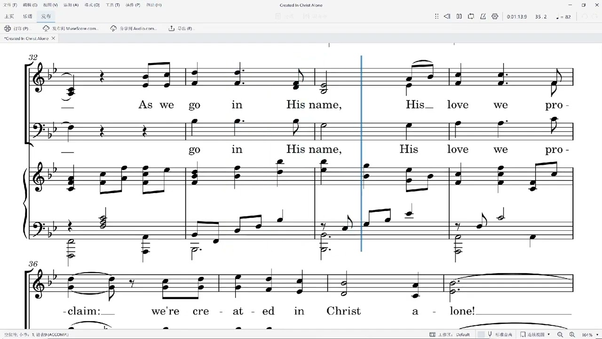Click the lyric "His name," in the top staff

314,105
